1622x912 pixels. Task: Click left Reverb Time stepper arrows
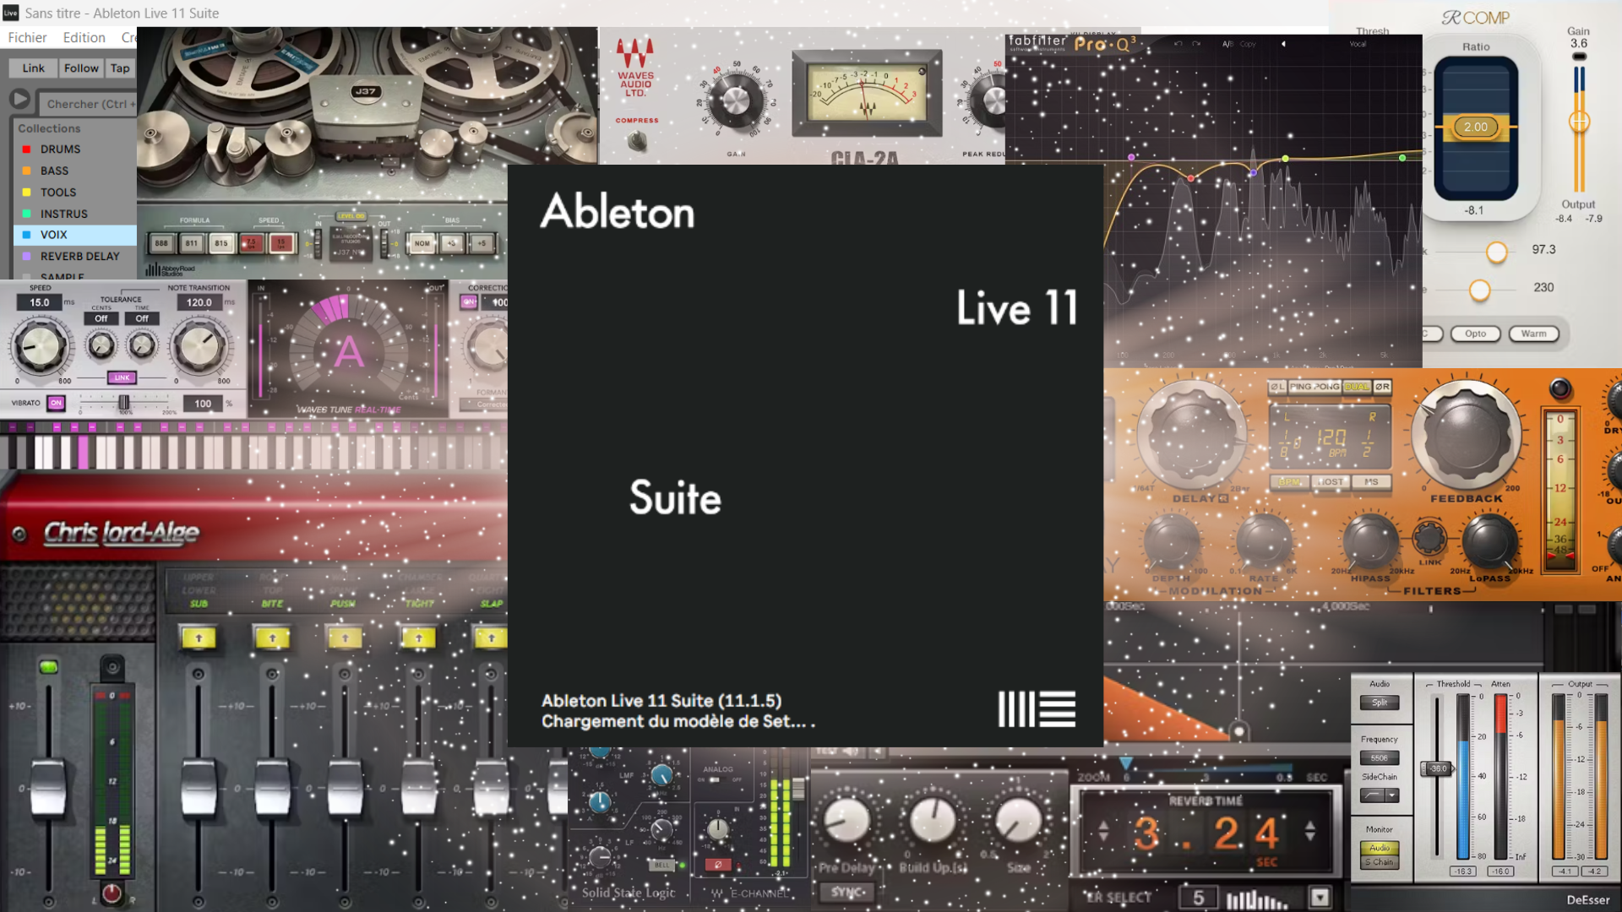[1103, 831]
